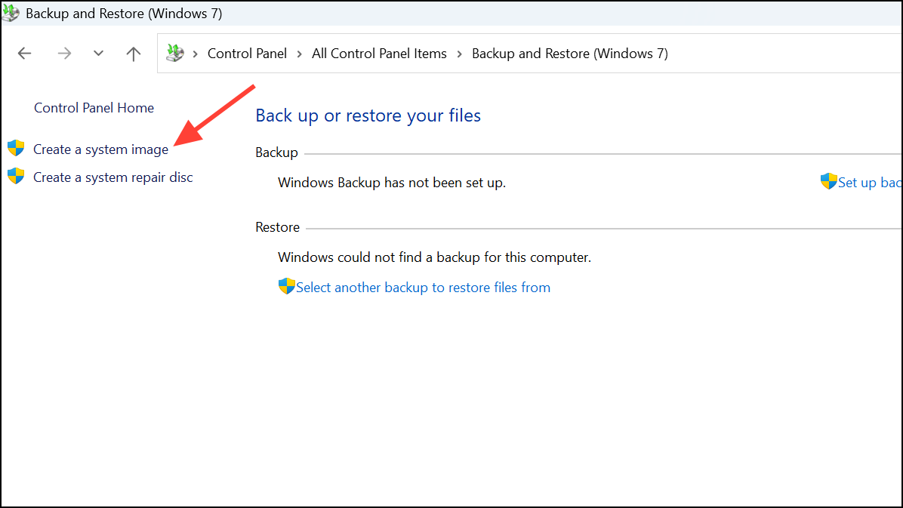Click the Restore section label
The image size is (903, 508).
click(x=278, y=227)
